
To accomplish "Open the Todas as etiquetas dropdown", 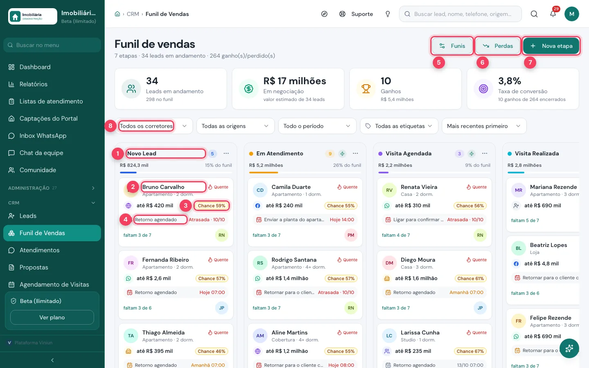I will point(399,126).
